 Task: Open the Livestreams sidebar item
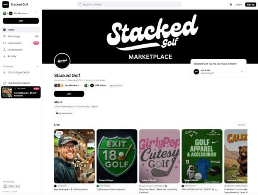[x=21, y=43]
